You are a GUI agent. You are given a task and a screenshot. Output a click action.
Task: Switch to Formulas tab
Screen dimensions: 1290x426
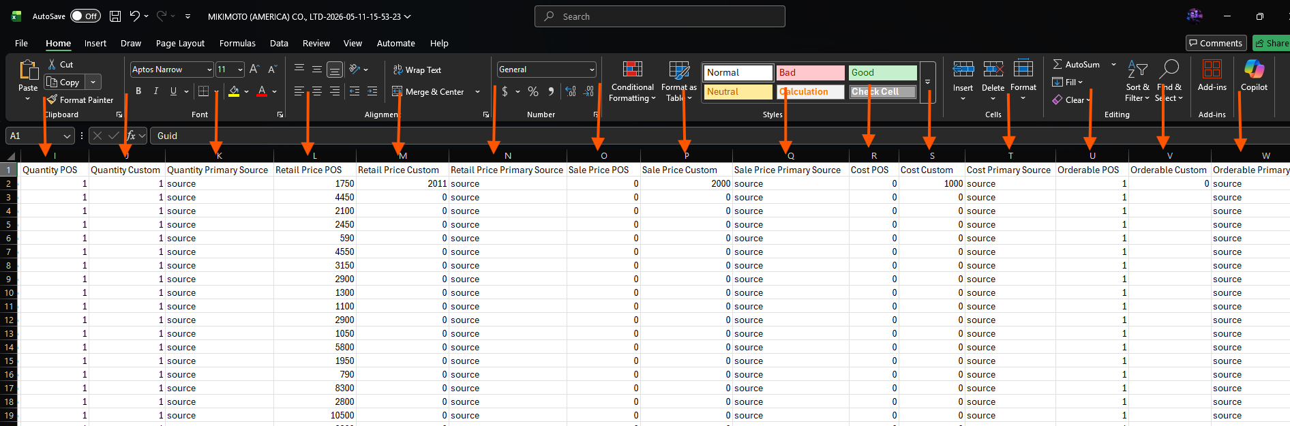pos(237,43)
